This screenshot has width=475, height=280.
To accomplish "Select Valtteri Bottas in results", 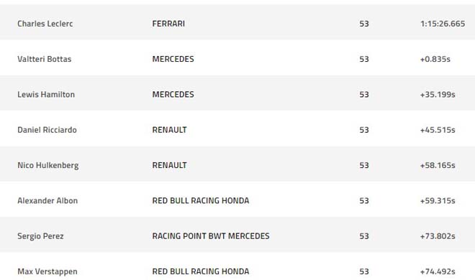I will [x=44, y=59].
